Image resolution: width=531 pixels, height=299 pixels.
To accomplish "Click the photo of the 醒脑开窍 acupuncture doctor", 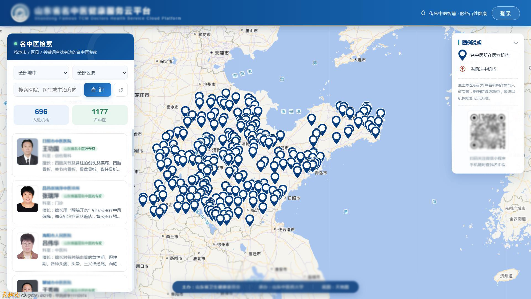I will pos(27,199).
